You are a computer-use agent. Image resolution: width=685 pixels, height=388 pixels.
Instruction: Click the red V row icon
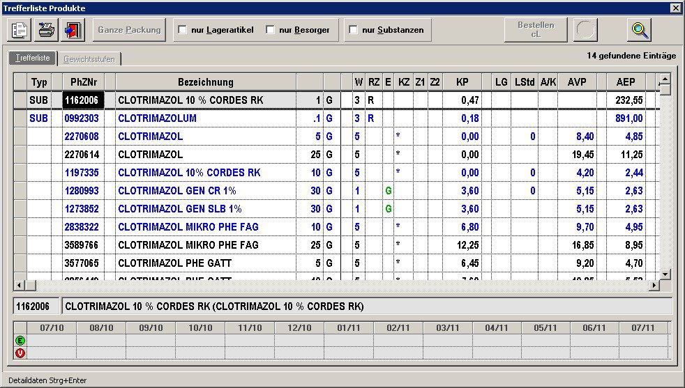click(19, 352)
